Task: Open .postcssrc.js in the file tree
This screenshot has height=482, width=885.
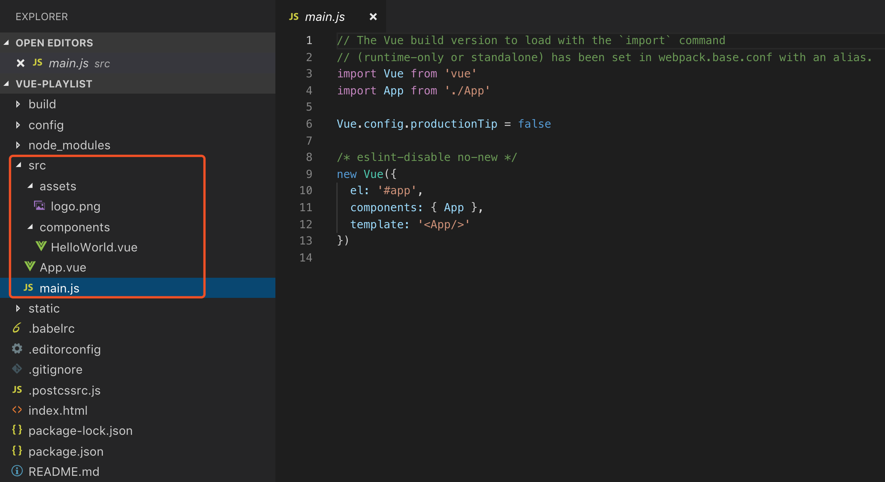Action: click(64, 390)
